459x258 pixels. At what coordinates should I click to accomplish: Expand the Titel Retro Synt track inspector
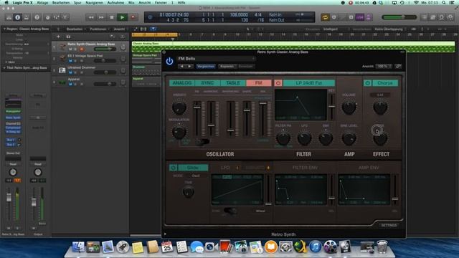click(4, 67)
